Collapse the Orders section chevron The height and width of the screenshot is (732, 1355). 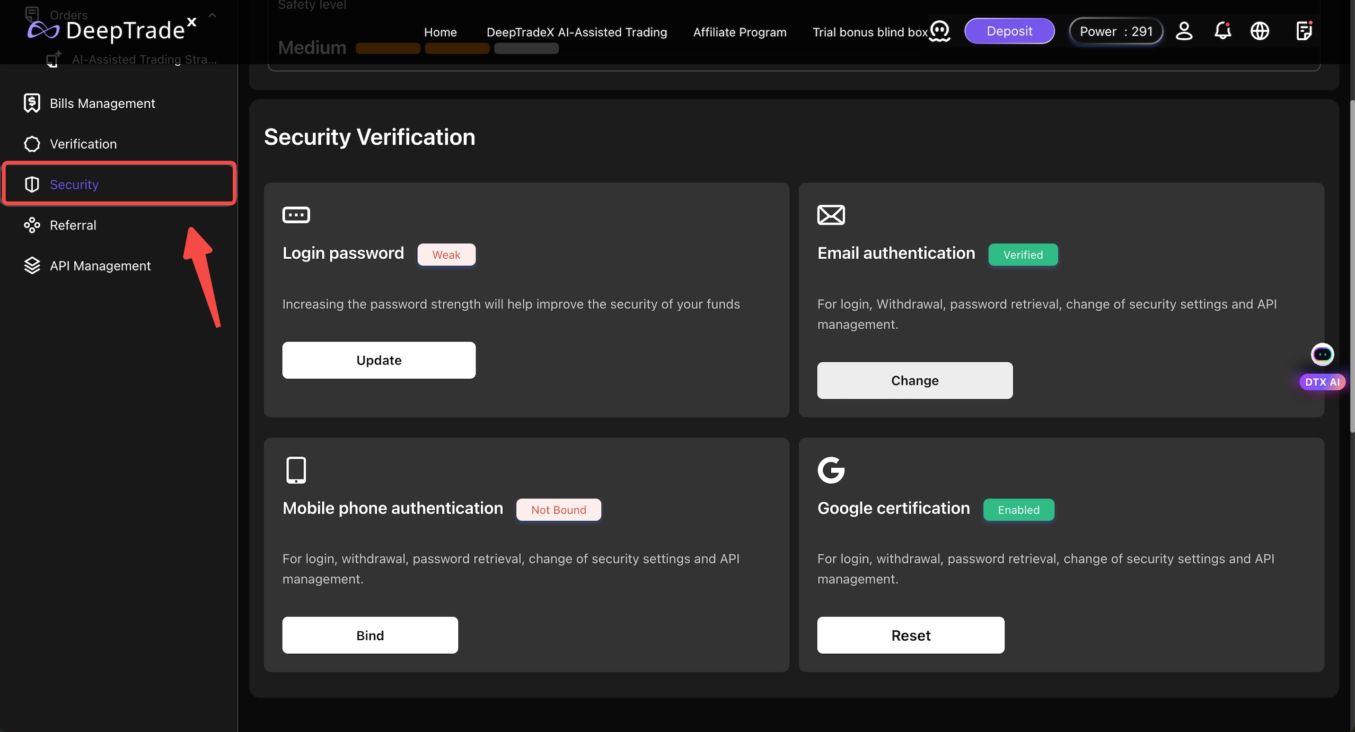[212, 15]
